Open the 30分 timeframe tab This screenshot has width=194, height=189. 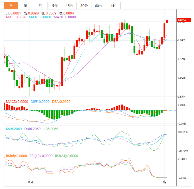pos(84,6)
